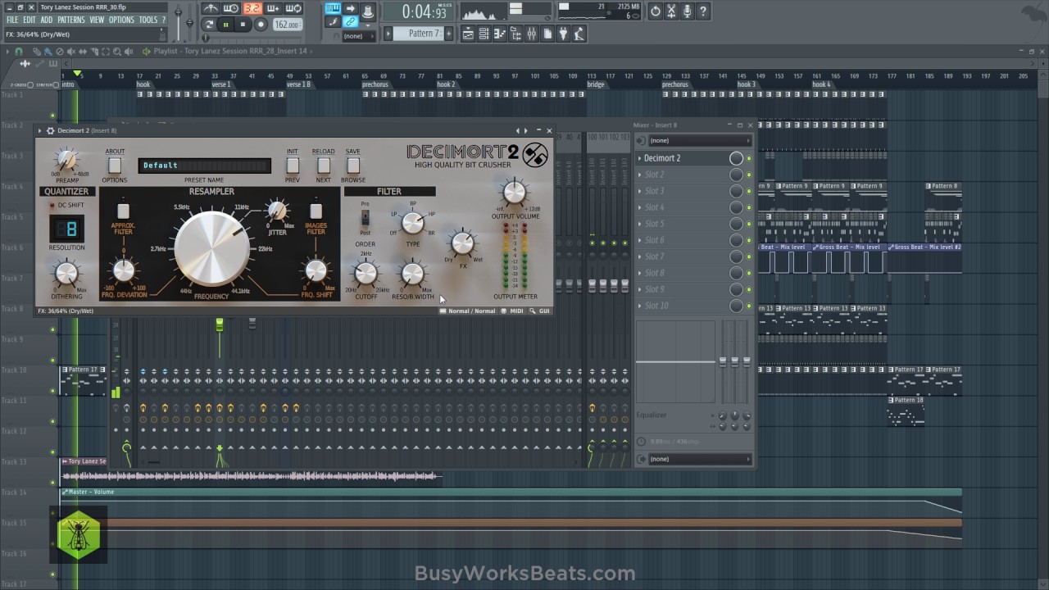Select the playlist paint brush tool
The image size is (1049, 590).
[48, 52]
